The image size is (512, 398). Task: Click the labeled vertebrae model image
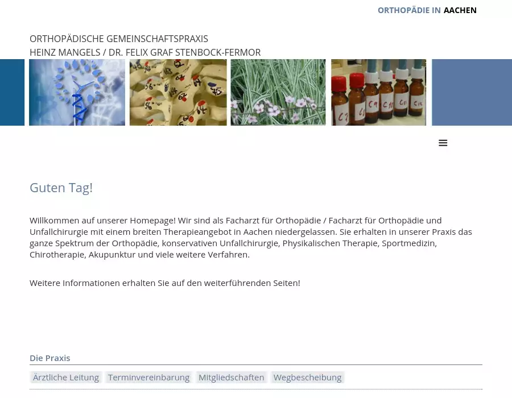[x=178, y=92]
